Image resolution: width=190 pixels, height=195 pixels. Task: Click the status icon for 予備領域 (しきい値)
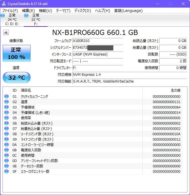(x=6, y=112)
